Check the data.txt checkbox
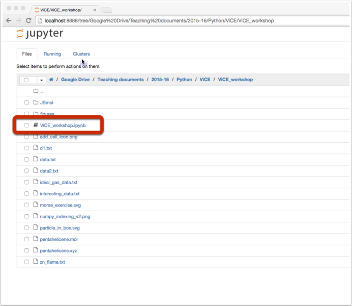This screenshot has width=352, height=306. point(26,160)
